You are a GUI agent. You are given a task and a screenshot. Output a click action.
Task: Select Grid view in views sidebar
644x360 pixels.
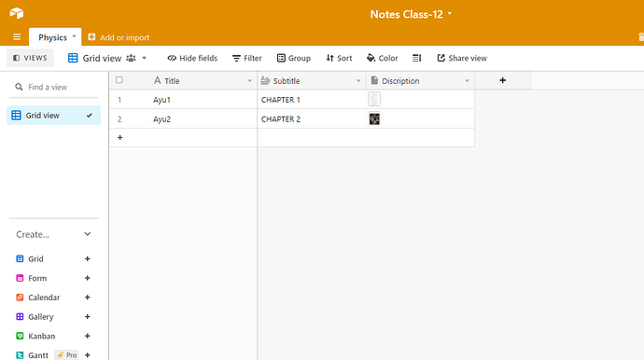(54, 116)
